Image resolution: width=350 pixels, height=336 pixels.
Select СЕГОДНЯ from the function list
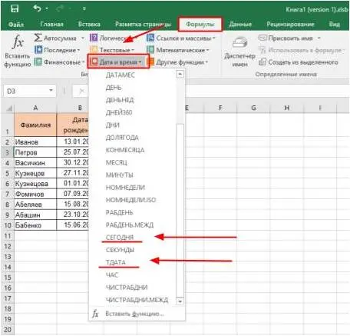(120, 238)
